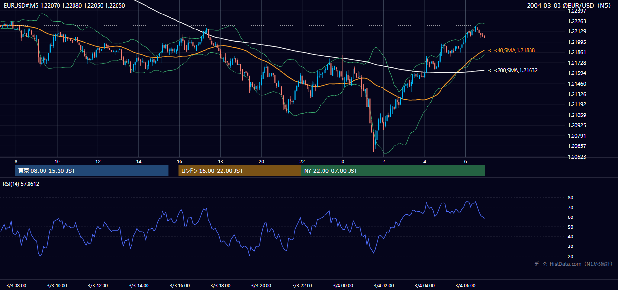Click price level 1.22263 on the axis
The height and width of the screenshot is (290, 618).
coord(576,21)
